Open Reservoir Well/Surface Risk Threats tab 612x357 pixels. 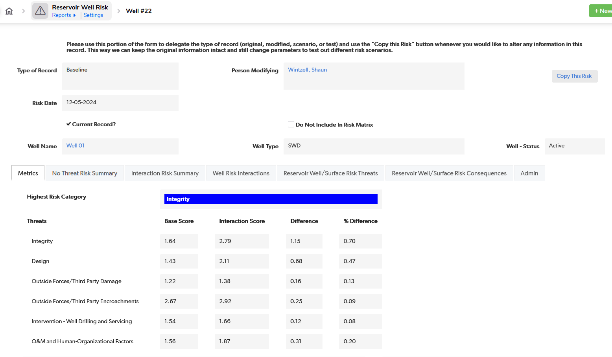point(330,173)
